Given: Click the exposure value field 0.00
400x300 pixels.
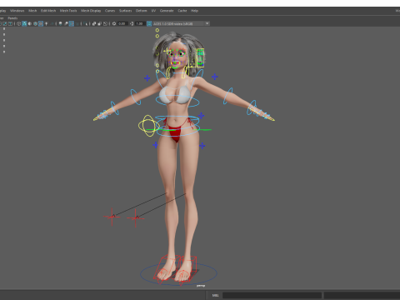Looking at the screenshot, I should (122, 23).
